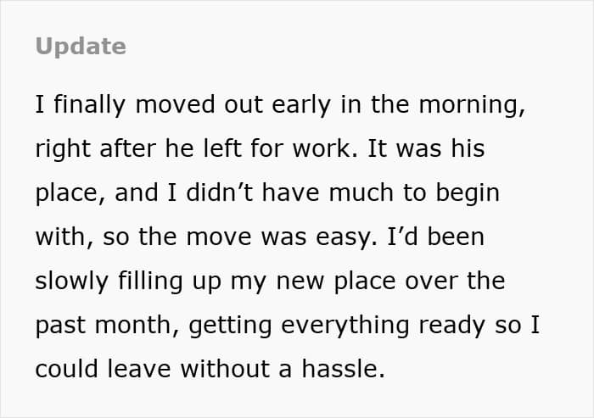
Task: Click the word "everything"
Action: pos(345,326)
